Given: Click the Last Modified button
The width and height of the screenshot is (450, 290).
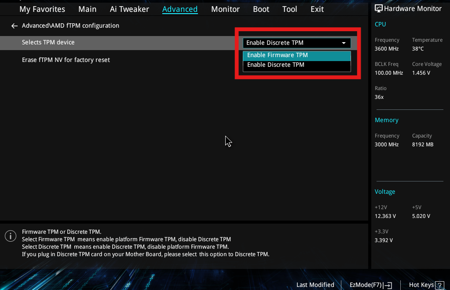Looking at the screenshot, I should coord(315,285).
